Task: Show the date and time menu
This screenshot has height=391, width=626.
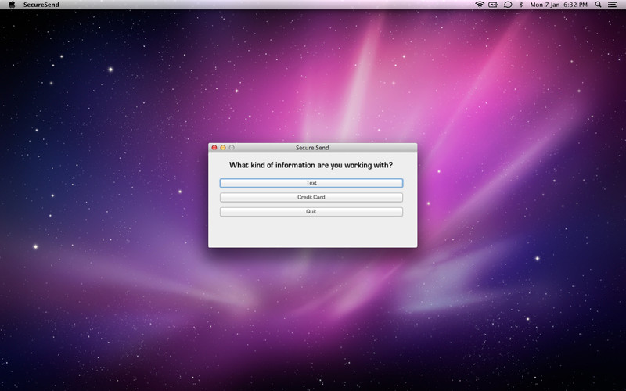Action: (x=559, y=5)
